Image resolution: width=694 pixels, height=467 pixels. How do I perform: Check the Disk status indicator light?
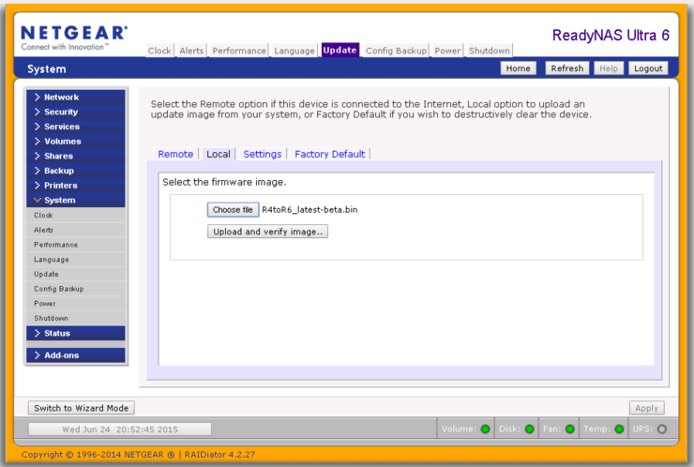coord(529,429)
